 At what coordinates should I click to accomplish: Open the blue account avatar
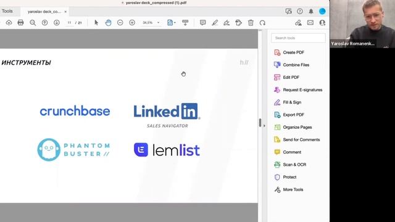(x=322, y=11)
